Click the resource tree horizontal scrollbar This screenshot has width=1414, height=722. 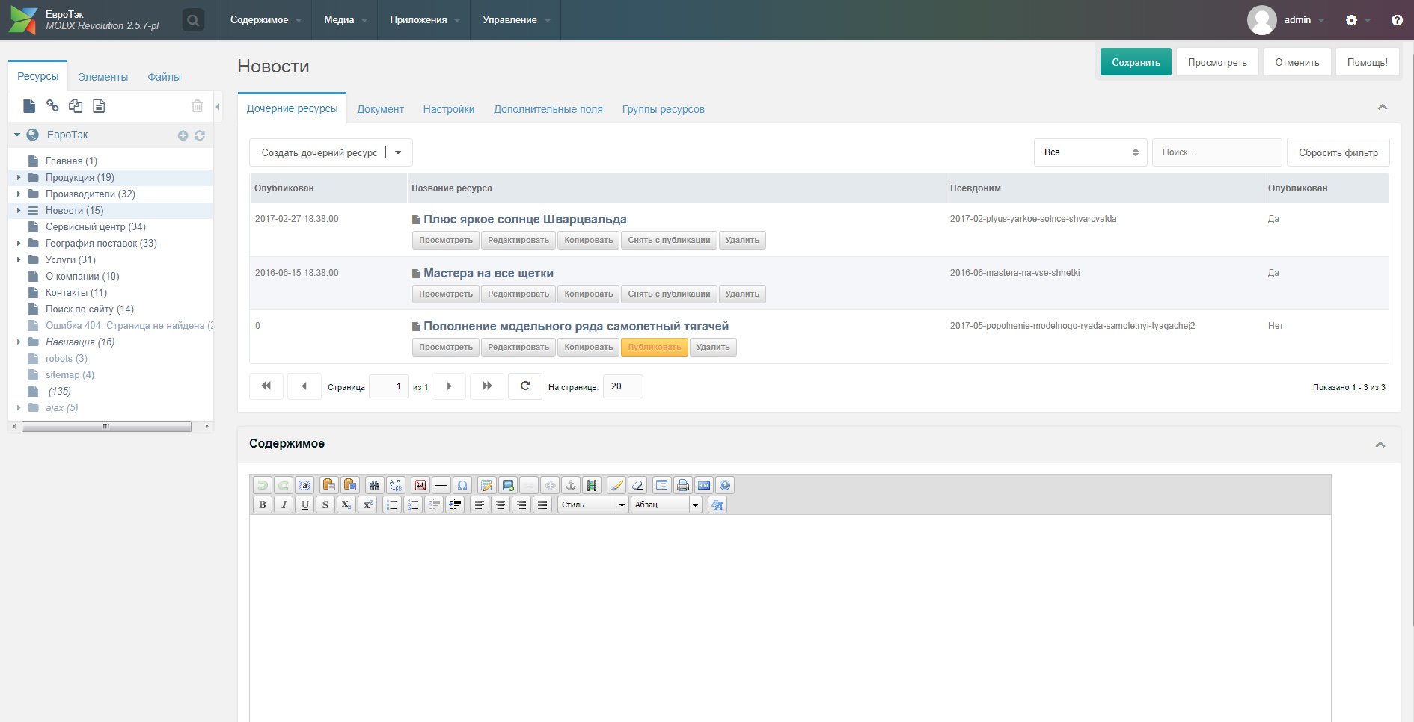click(106, 426)
